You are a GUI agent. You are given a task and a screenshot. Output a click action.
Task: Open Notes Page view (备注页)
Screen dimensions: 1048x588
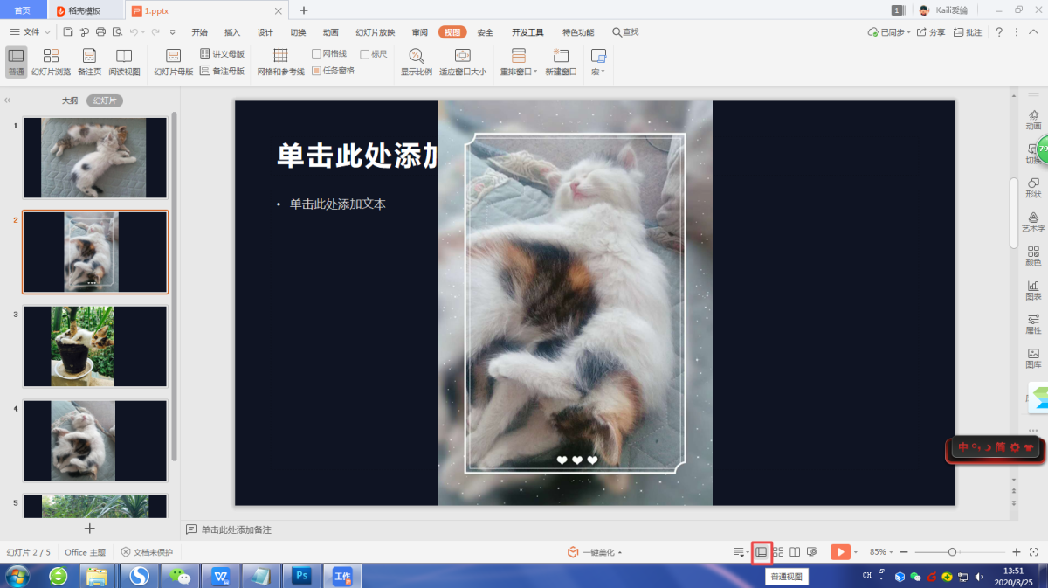point(89,61)
